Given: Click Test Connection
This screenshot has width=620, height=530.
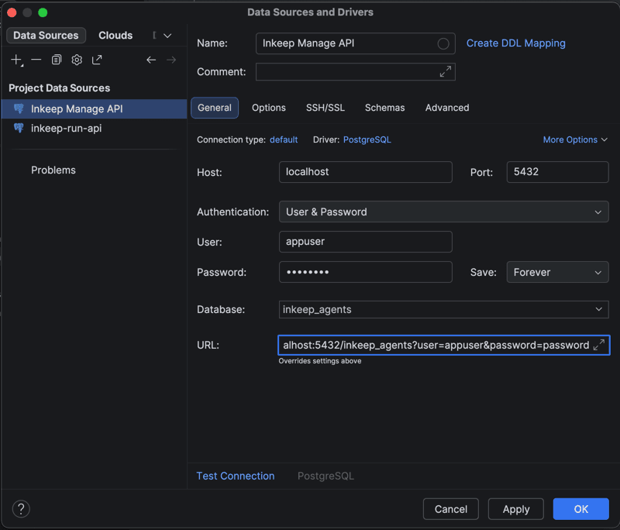Looking at the screenshot, I should (x=236, y=476).
